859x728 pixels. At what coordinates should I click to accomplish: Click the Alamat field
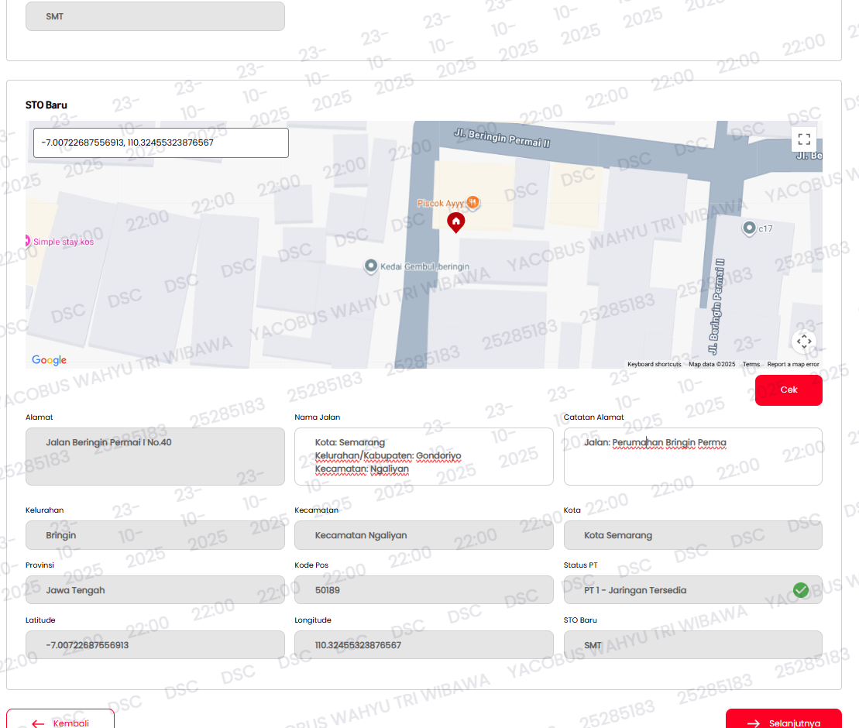[x=155, y=456]
